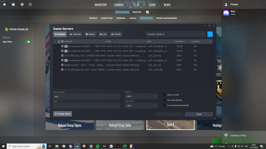Click the VAC shield column header icon
Image resolution: width=266 pixels, height=149 pixels.
(62, 41)
